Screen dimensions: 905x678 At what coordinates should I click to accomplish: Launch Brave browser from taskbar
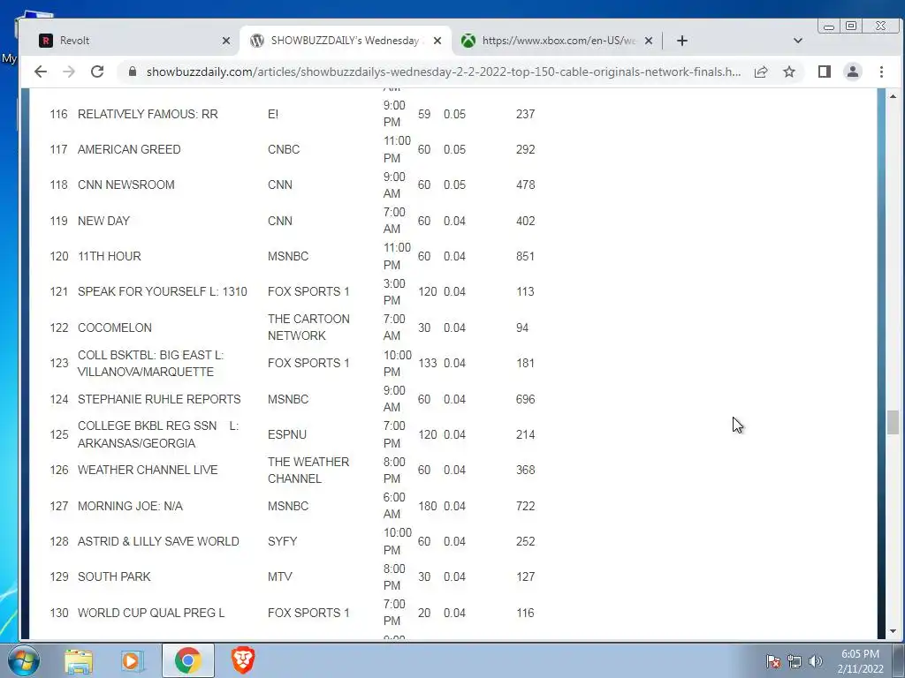pyautogui.click(x=243, y=660)
